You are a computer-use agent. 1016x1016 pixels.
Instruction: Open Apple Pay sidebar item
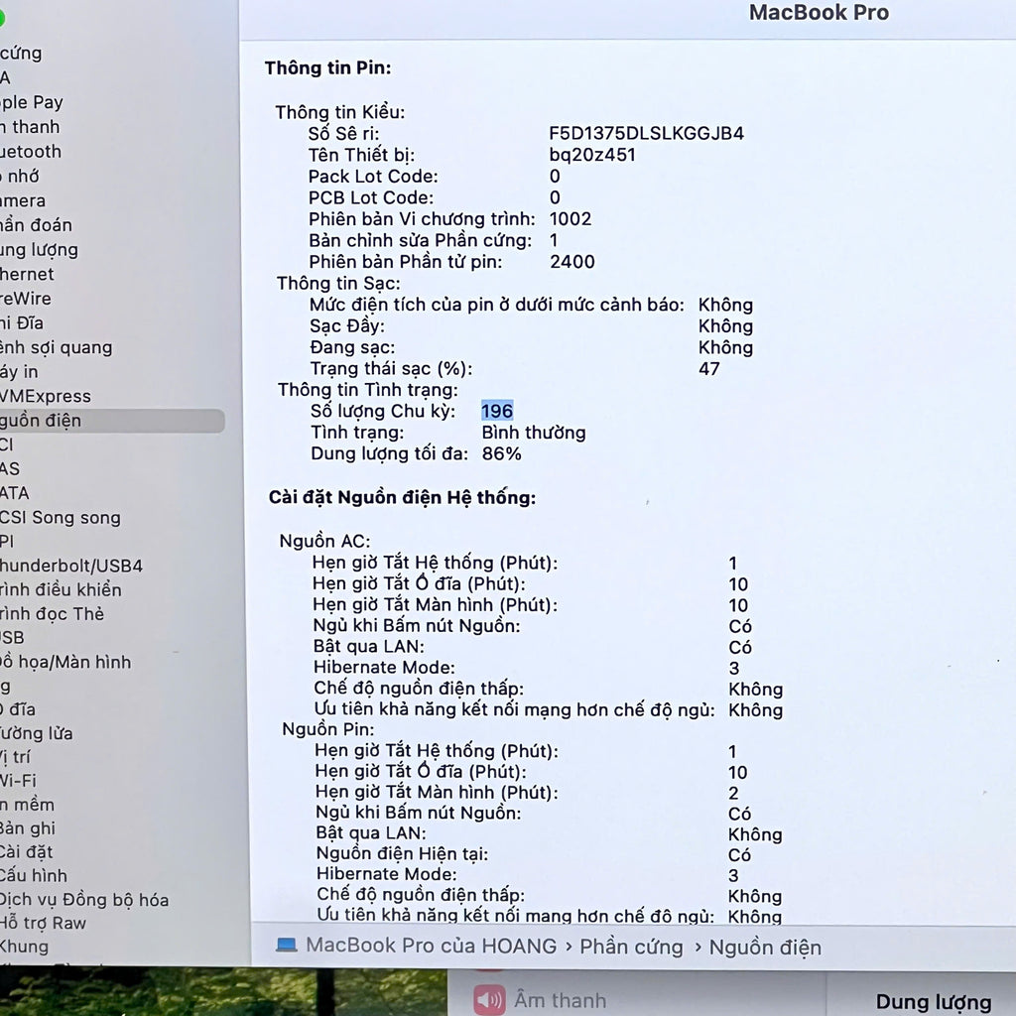pos(32,102)
